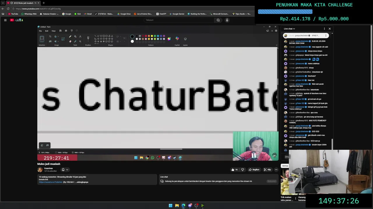Open Google Gemini bookmark
Screen dimensions: 373x209
177,14
